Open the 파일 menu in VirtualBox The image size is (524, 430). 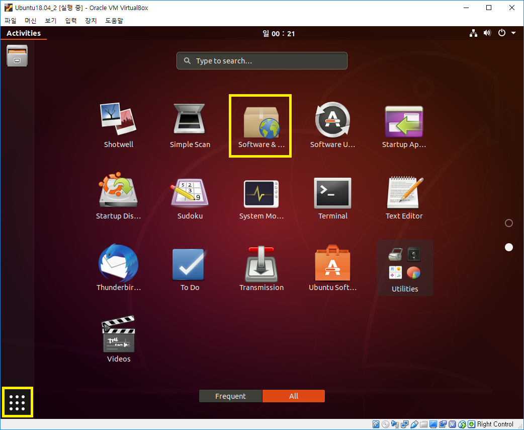click(11, 21)
